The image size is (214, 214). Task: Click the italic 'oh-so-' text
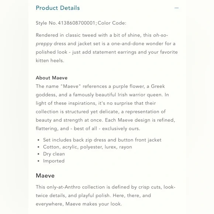point(160,35)
